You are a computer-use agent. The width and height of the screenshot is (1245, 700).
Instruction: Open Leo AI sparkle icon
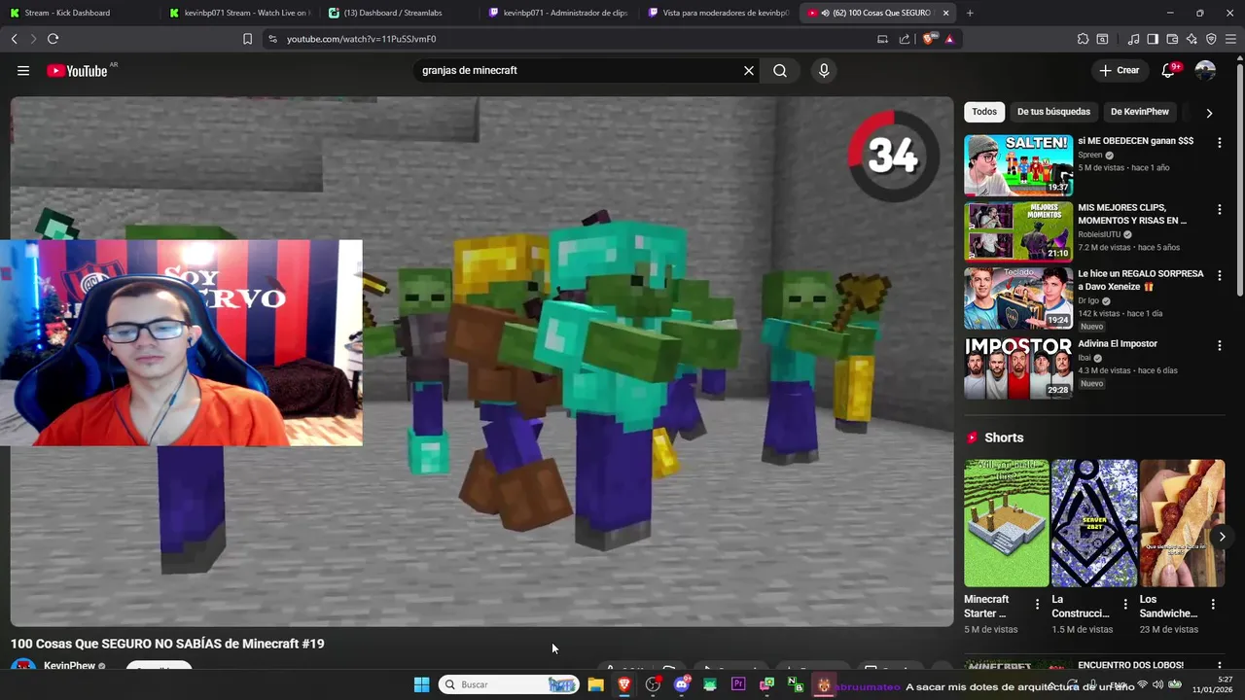click(x=1192, y=39)
